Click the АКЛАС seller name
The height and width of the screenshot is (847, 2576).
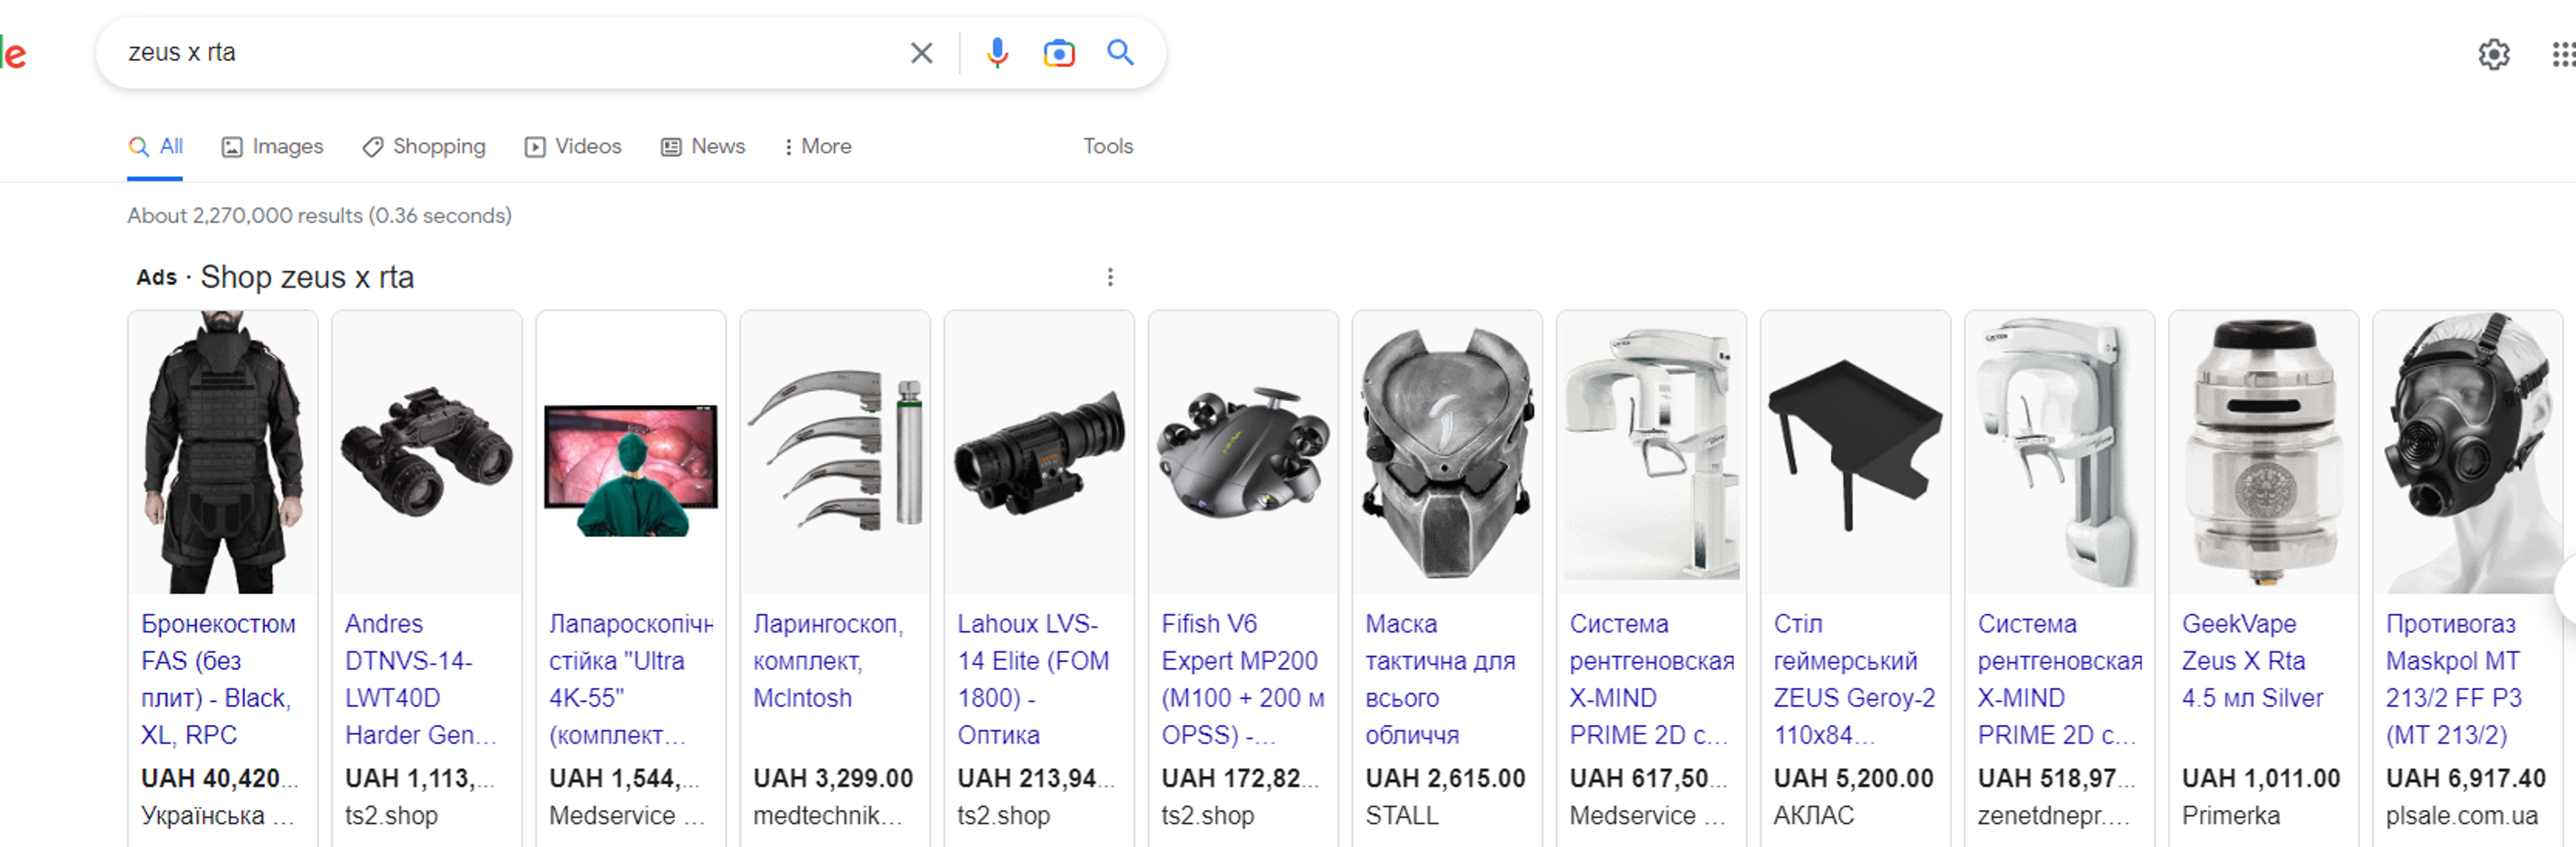pos(1813,815)
